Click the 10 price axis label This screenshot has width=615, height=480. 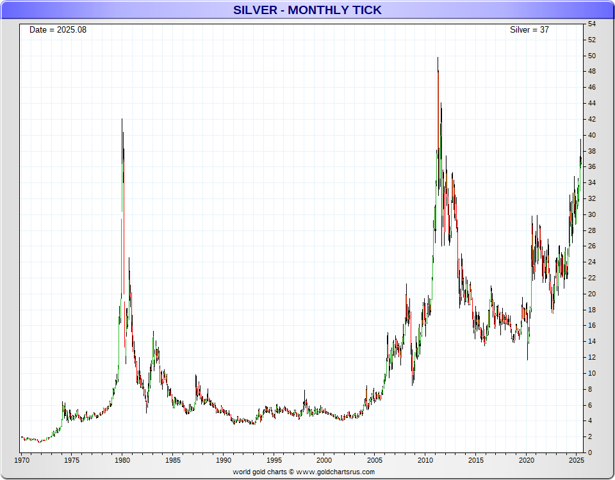tap(592, 373)
